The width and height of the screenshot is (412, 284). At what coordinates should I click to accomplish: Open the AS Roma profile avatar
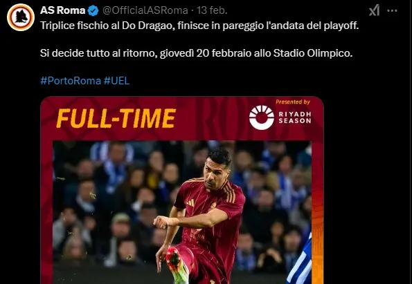(x=21, y=17)
